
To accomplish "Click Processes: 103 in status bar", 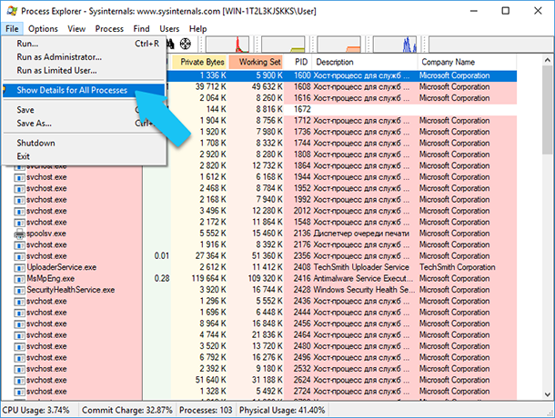I will click(206, 410).
